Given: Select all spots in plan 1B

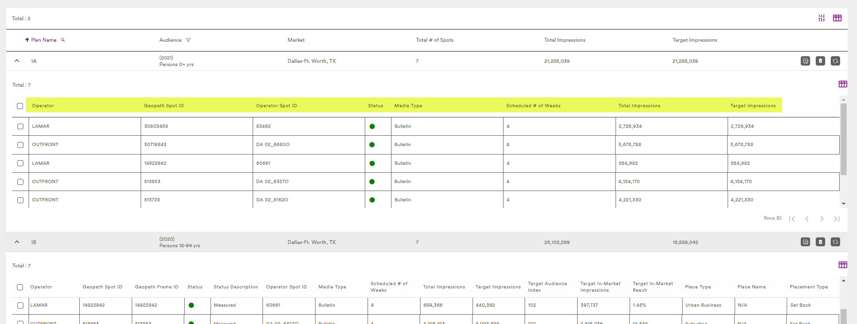Looking at the screenshot, I should pyautogui.click(x=20, y=287).
